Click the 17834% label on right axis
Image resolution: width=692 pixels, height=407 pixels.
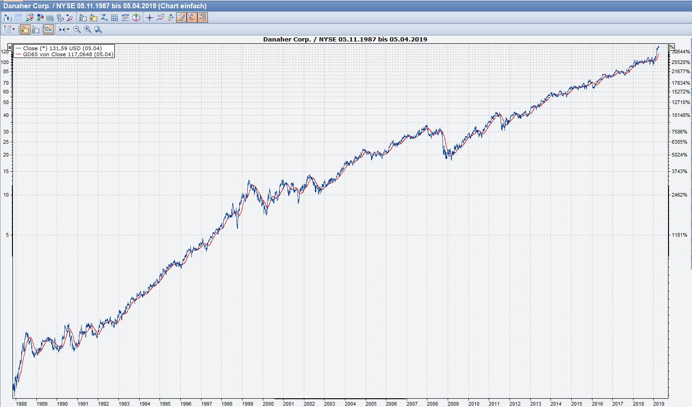pos(681,83)
